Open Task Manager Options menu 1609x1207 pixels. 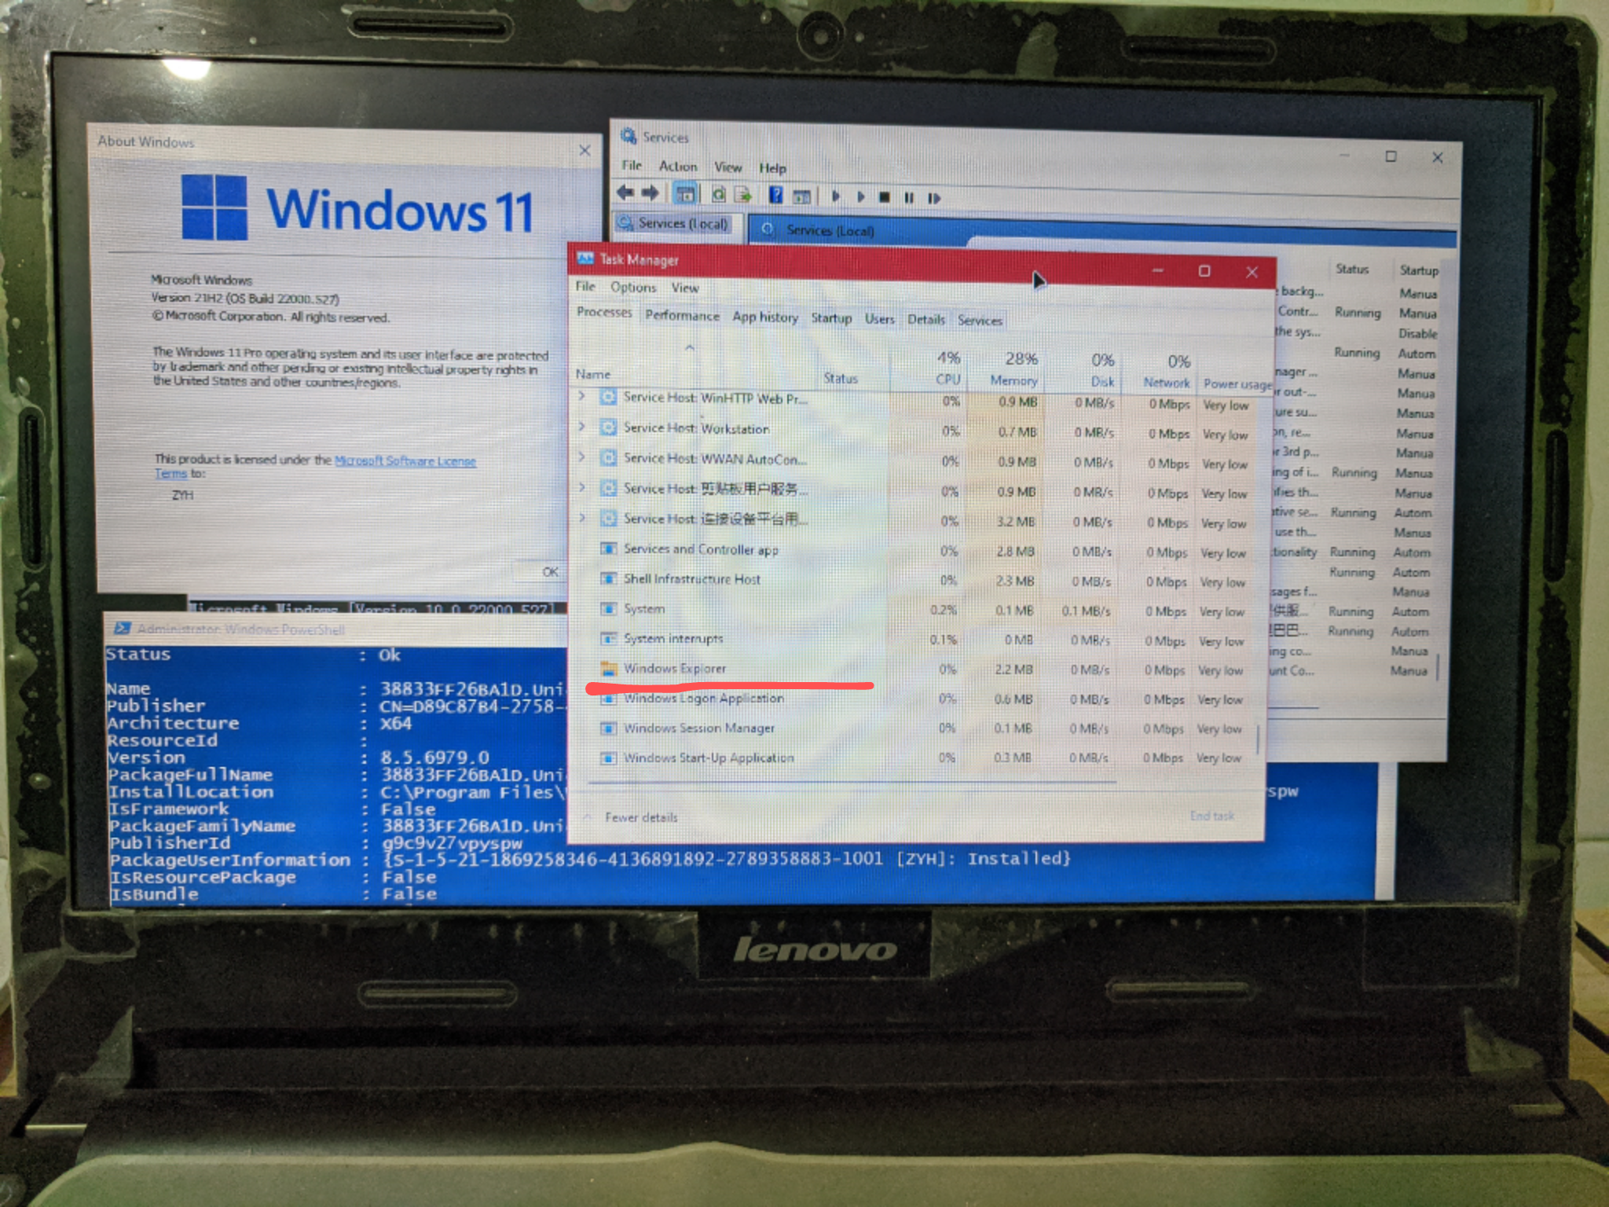click(x=633, y=287)
